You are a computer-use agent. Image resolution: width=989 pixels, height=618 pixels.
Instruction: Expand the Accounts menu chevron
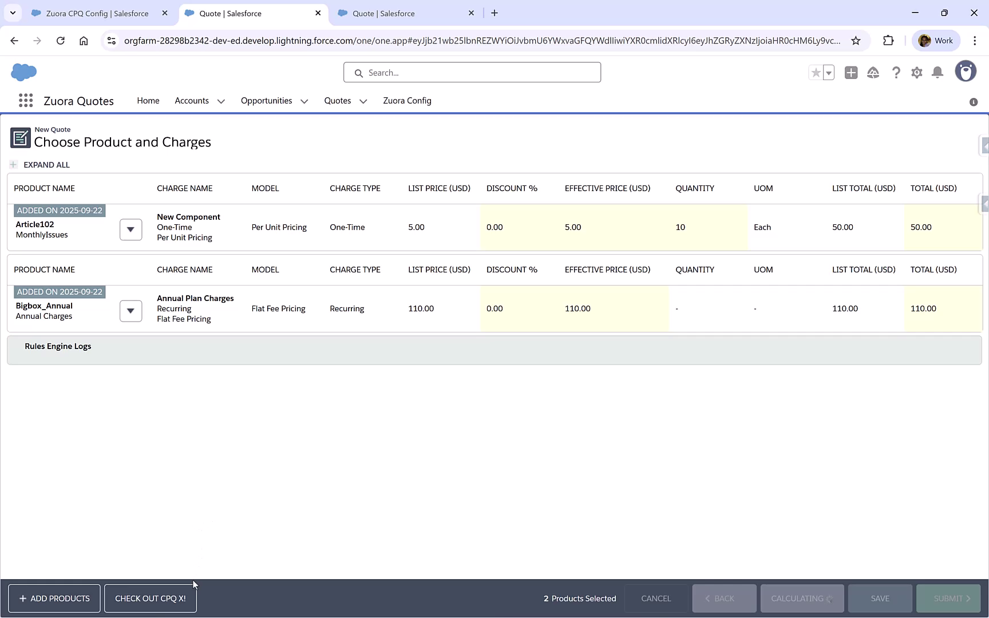[x=221, y=101]
